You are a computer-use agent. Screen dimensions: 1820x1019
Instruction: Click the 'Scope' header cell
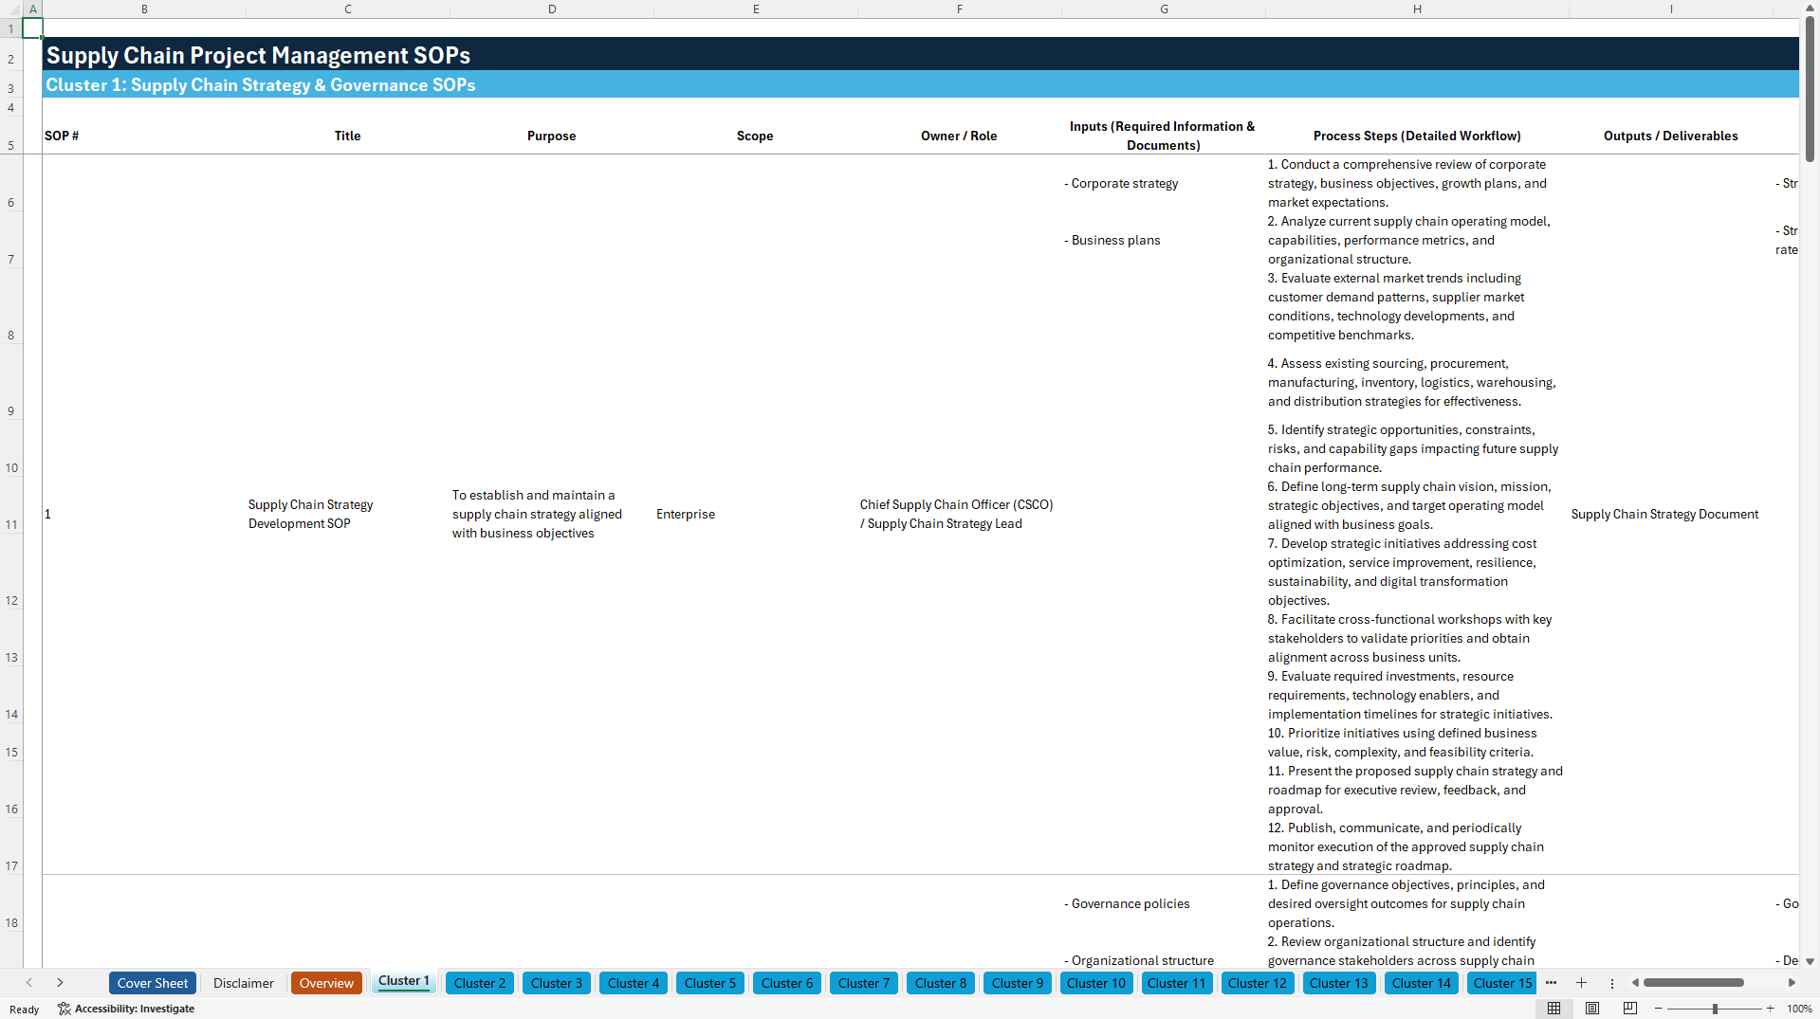point(756,136)
